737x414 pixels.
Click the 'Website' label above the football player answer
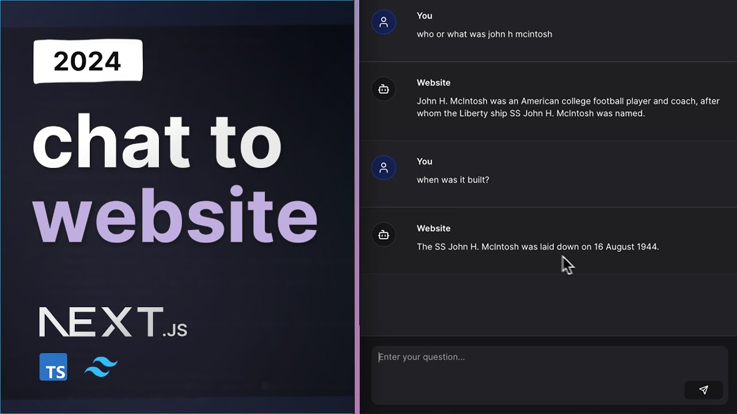coord(434,82)
